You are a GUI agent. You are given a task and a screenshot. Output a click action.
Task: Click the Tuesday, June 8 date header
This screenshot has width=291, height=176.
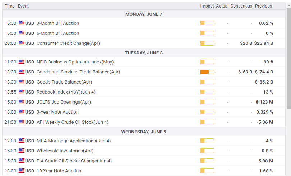[x=144, y=53]
